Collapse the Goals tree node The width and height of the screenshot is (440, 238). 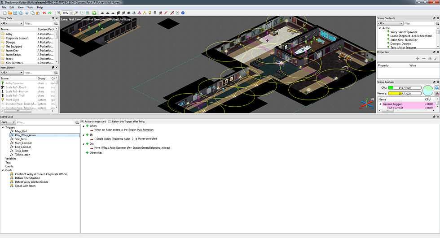(x=3, y=170)
